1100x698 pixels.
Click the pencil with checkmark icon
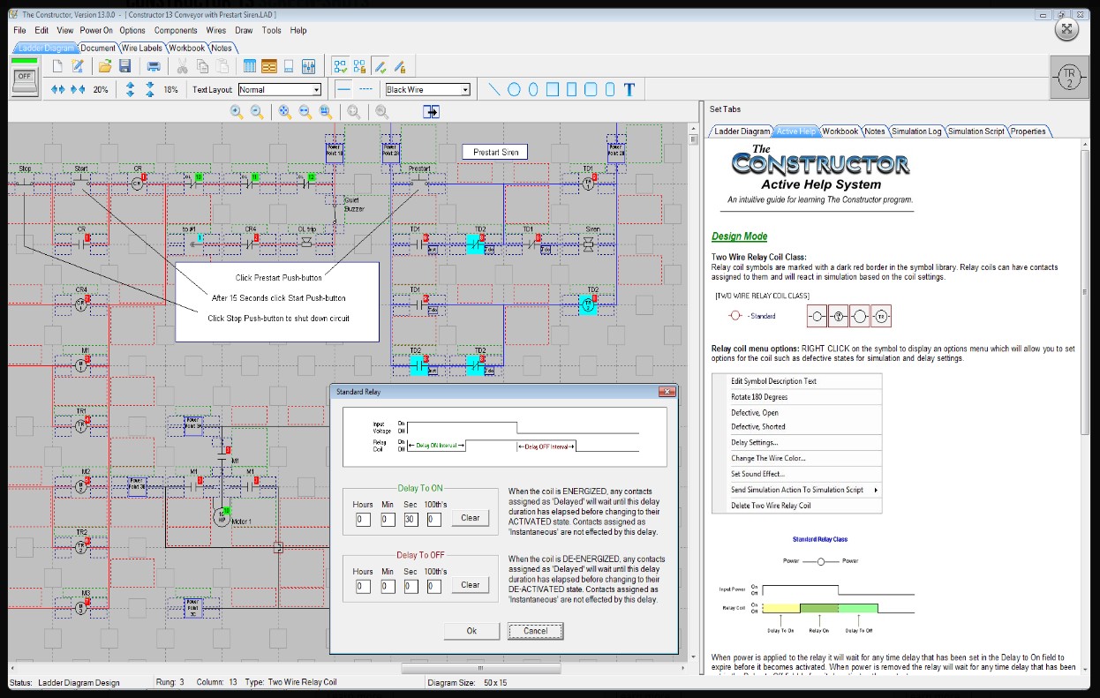coord(380,66)
